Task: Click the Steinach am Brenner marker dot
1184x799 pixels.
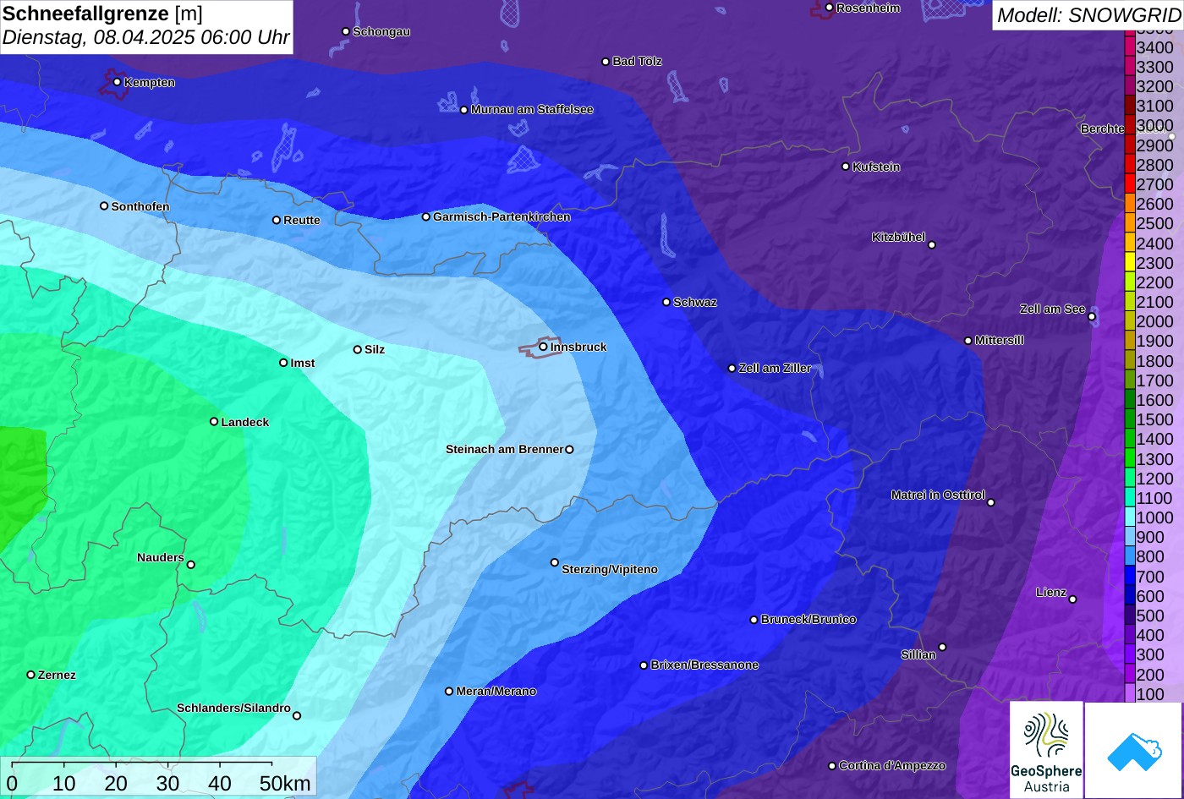Action: coord(569,450)
